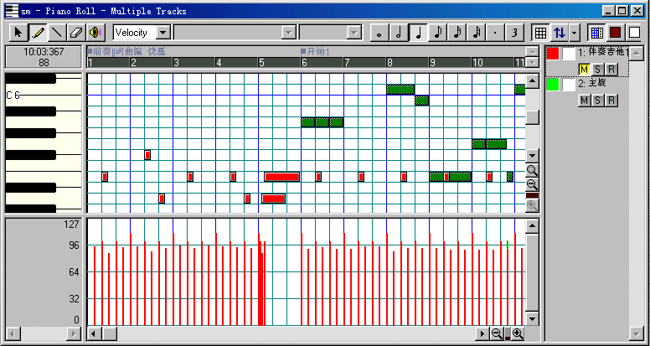Open the window system menu icon
The width and height of the screenshot is (650, 346).
coord(12,11)
